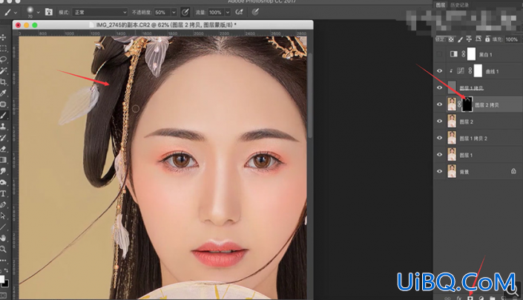Open the tool preset picker arrow

click(x=16, y=13)
